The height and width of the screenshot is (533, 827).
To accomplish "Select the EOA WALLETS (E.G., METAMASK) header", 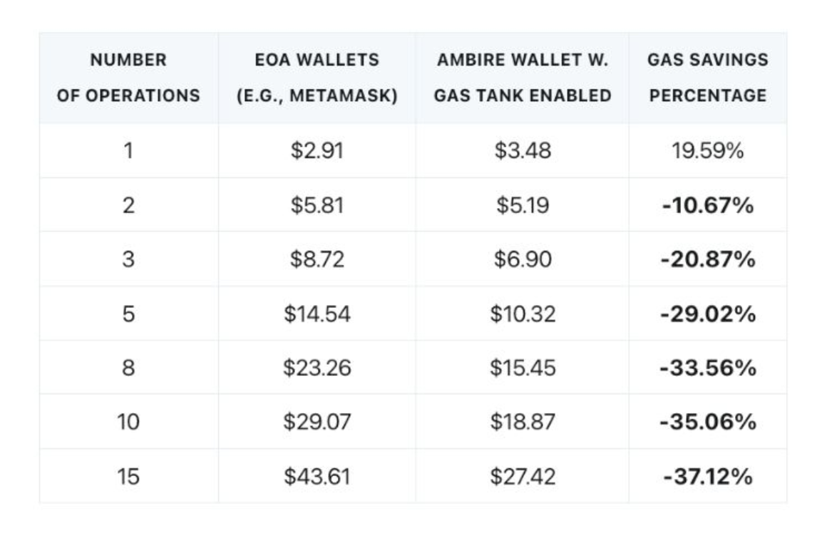I will coord(317,78).
